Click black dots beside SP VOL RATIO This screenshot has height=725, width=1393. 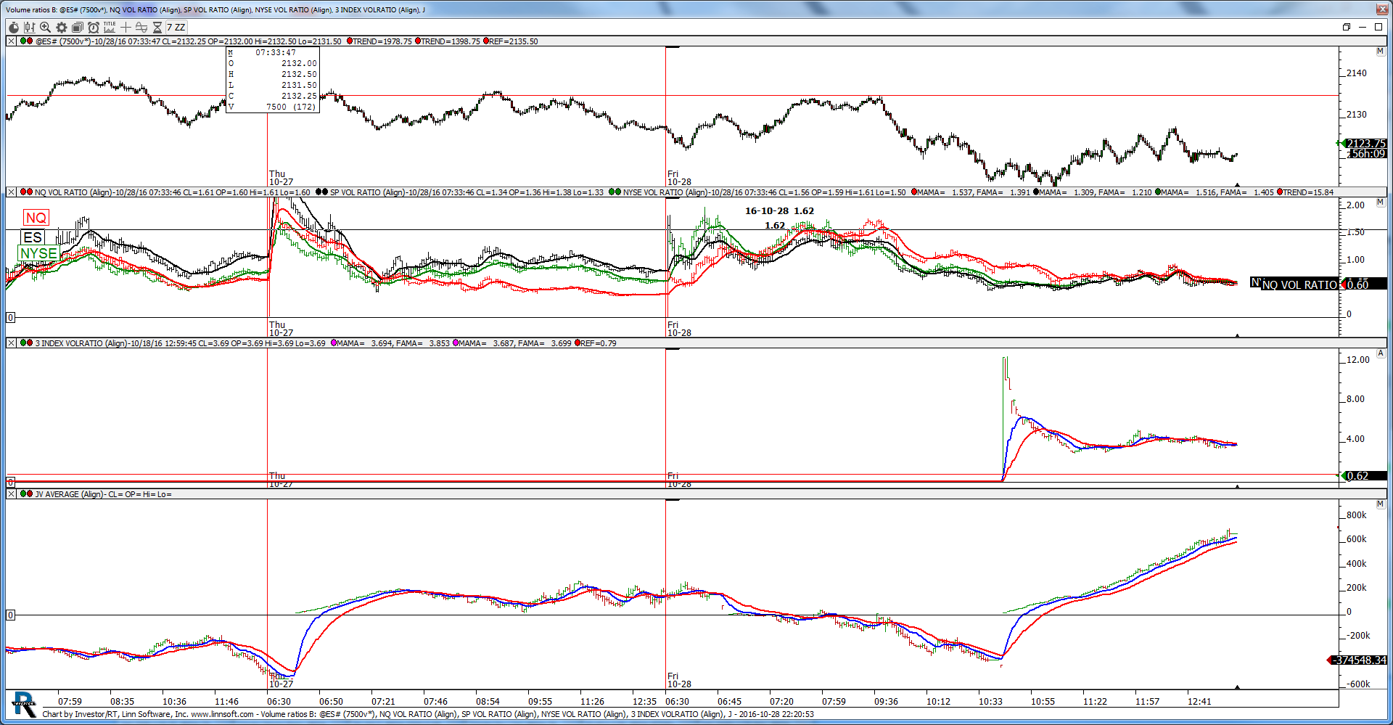pyautogui.click(x=321, y=192)
